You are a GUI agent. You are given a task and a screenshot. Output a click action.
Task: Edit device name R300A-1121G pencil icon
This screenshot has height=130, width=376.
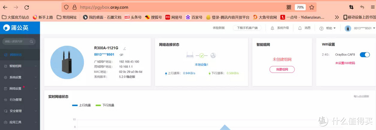click(124, 48)
